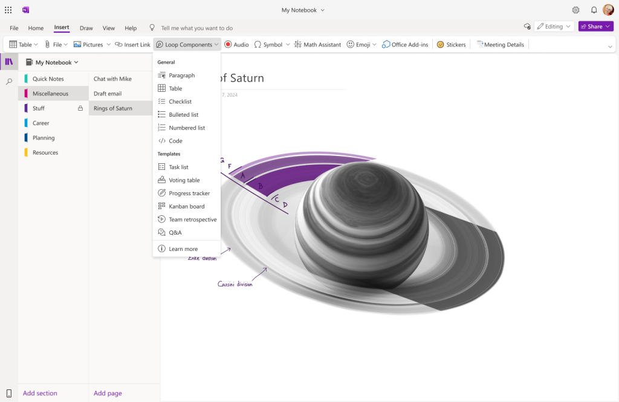Open Math Assistant from the ribbon
This screenshot has height=402, width=619.
coord(317,45)
